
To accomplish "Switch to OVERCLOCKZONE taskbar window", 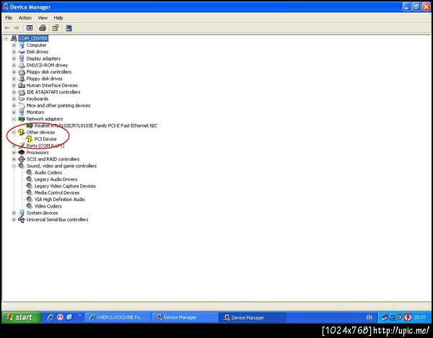I will point(118,318).
